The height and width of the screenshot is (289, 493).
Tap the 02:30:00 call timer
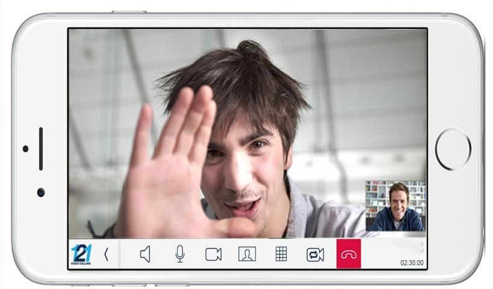pos(411,263)
